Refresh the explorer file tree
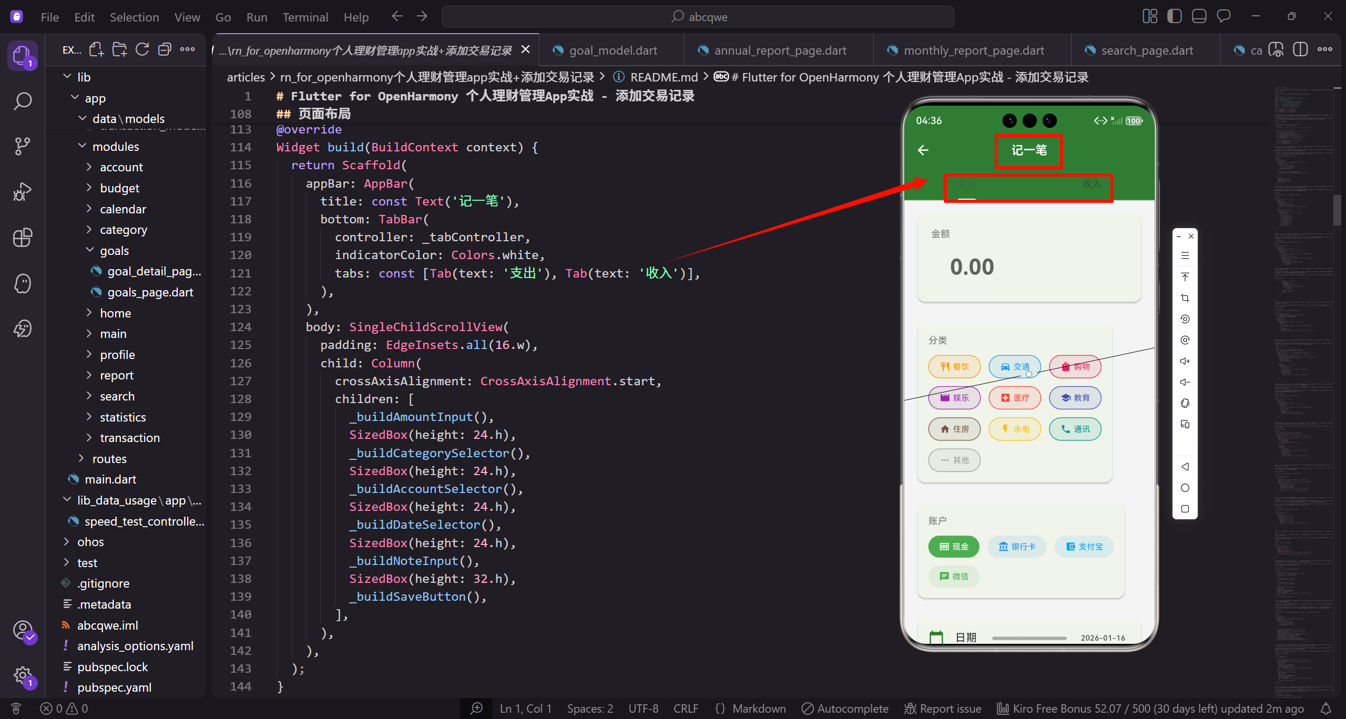Image resolution: width=1346 pixels, height=719 pixels. point(142,50)
